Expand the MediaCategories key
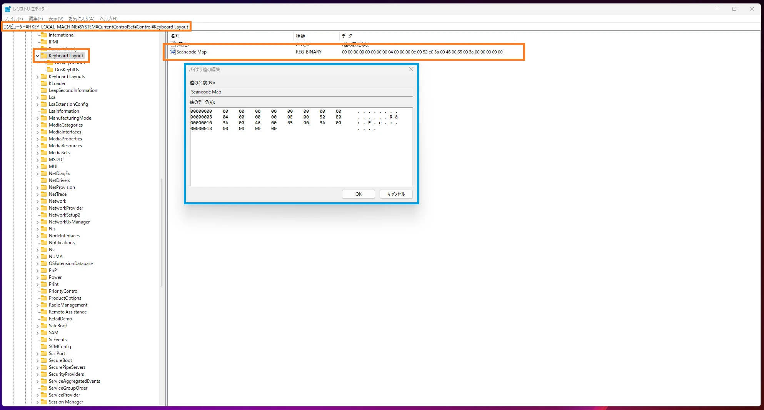 coord(37,125)
